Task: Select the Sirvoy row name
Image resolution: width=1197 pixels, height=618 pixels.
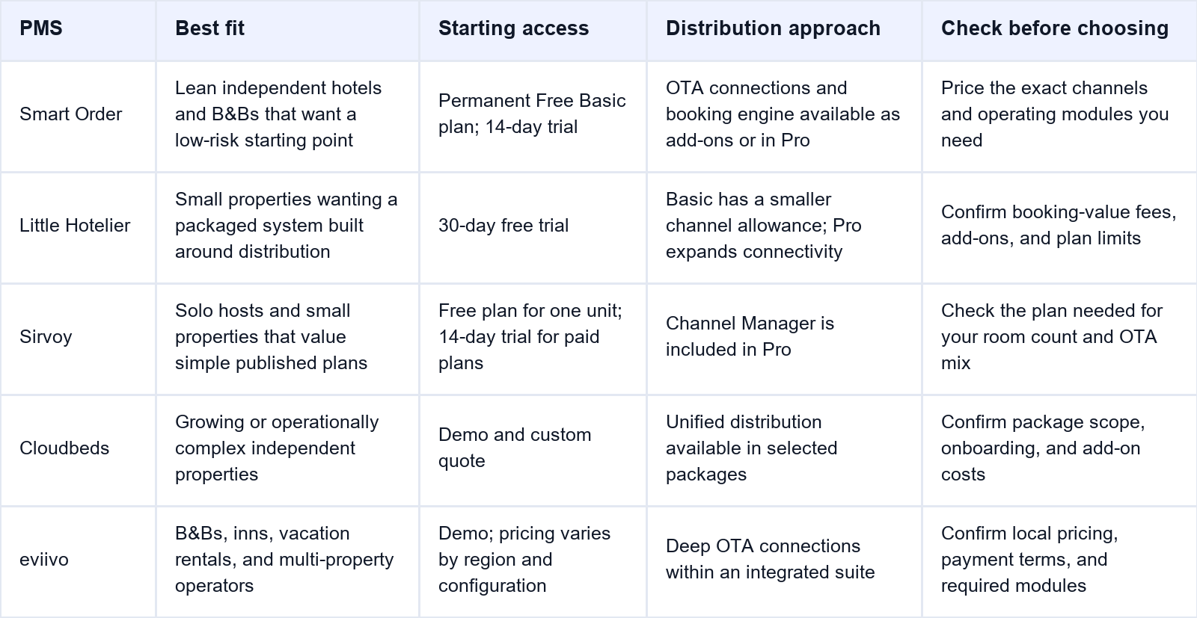Action: (x=78, y=339)
